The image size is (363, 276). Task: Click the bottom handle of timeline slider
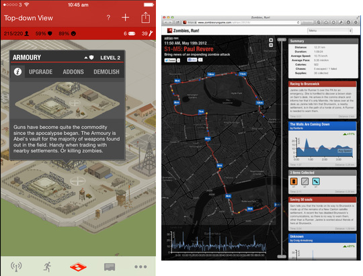[x=282, y=257]
